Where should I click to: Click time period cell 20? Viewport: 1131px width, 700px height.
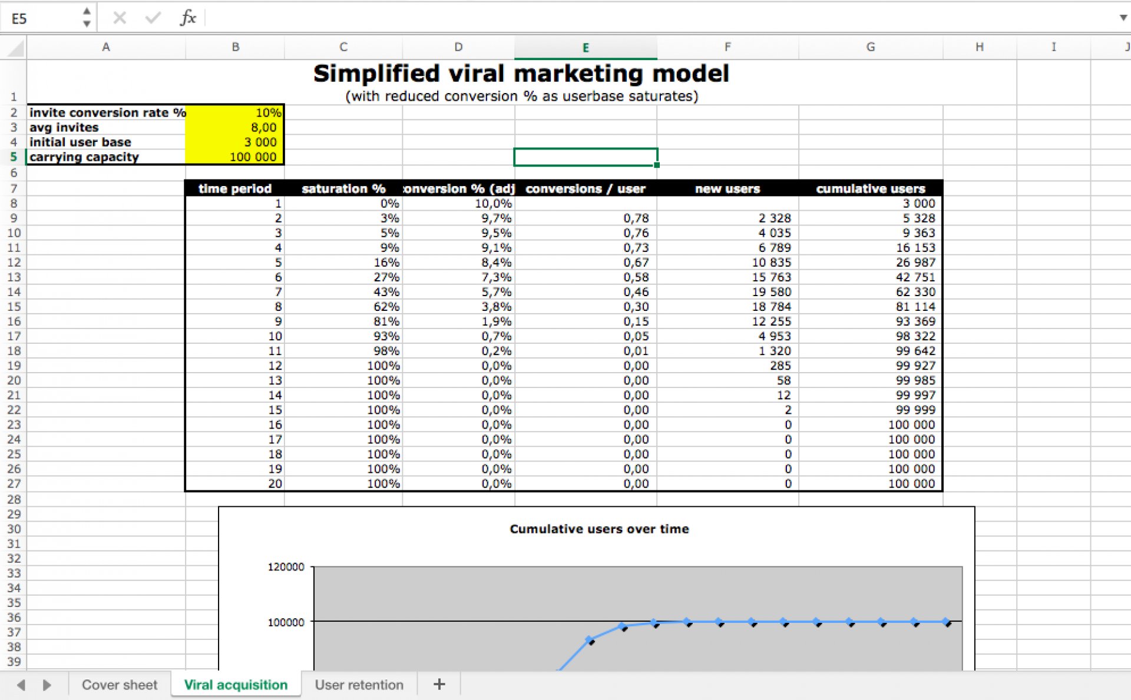tap(235, 483)
